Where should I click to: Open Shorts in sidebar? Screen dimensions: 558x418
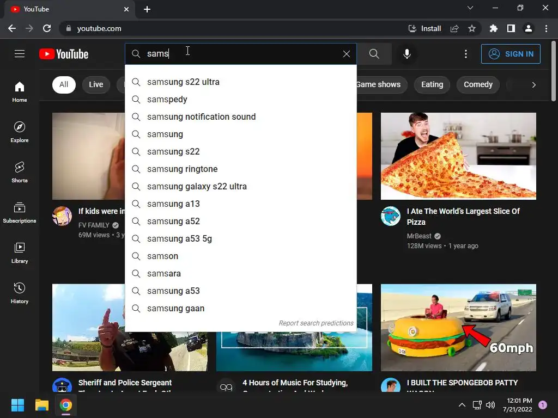tap(20, 172)
